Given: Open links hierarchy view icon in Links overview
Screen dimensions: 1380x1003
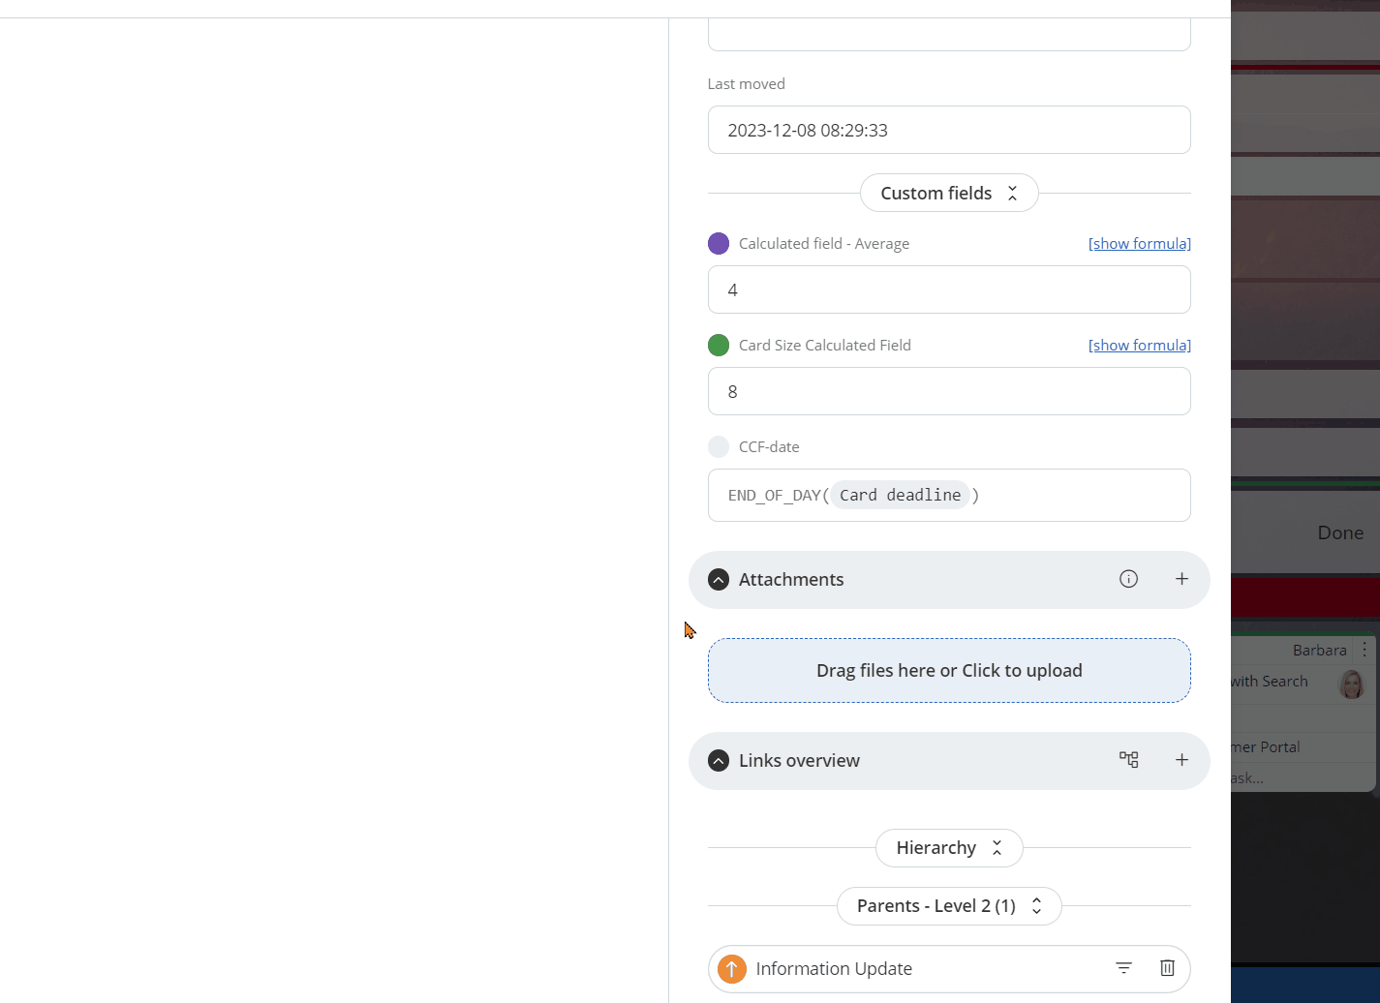Looking at the screenshot, I should click(x=1128, y=760).
